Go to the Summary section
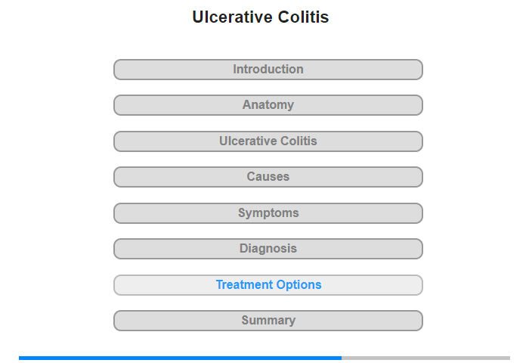 (x=268, y=321)
